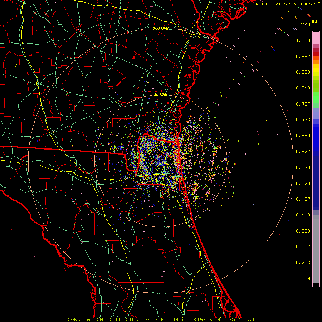Pick the red segment of the color bar

click(316, 54)
